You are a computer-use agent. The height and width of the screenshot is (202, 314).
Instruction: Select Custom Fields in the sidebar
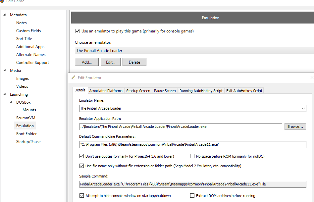tap(28, 30)
